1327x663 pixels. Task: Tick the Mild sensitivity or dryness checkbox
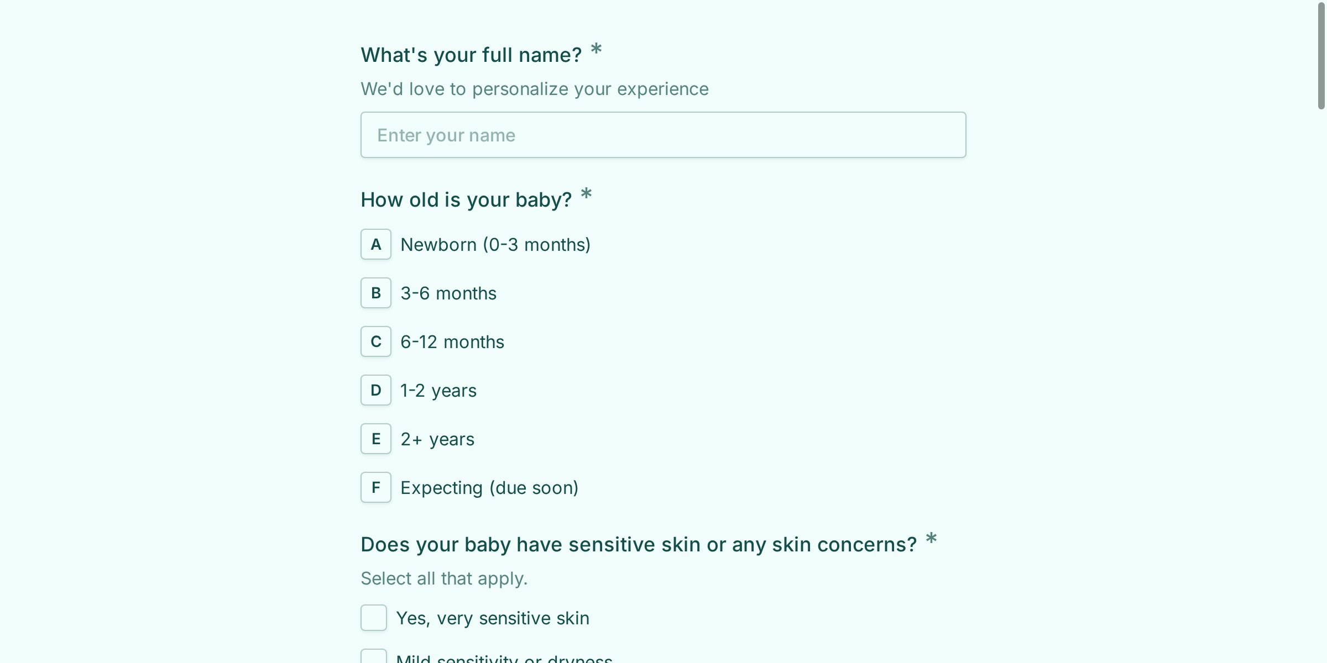(x=374, y=657)
